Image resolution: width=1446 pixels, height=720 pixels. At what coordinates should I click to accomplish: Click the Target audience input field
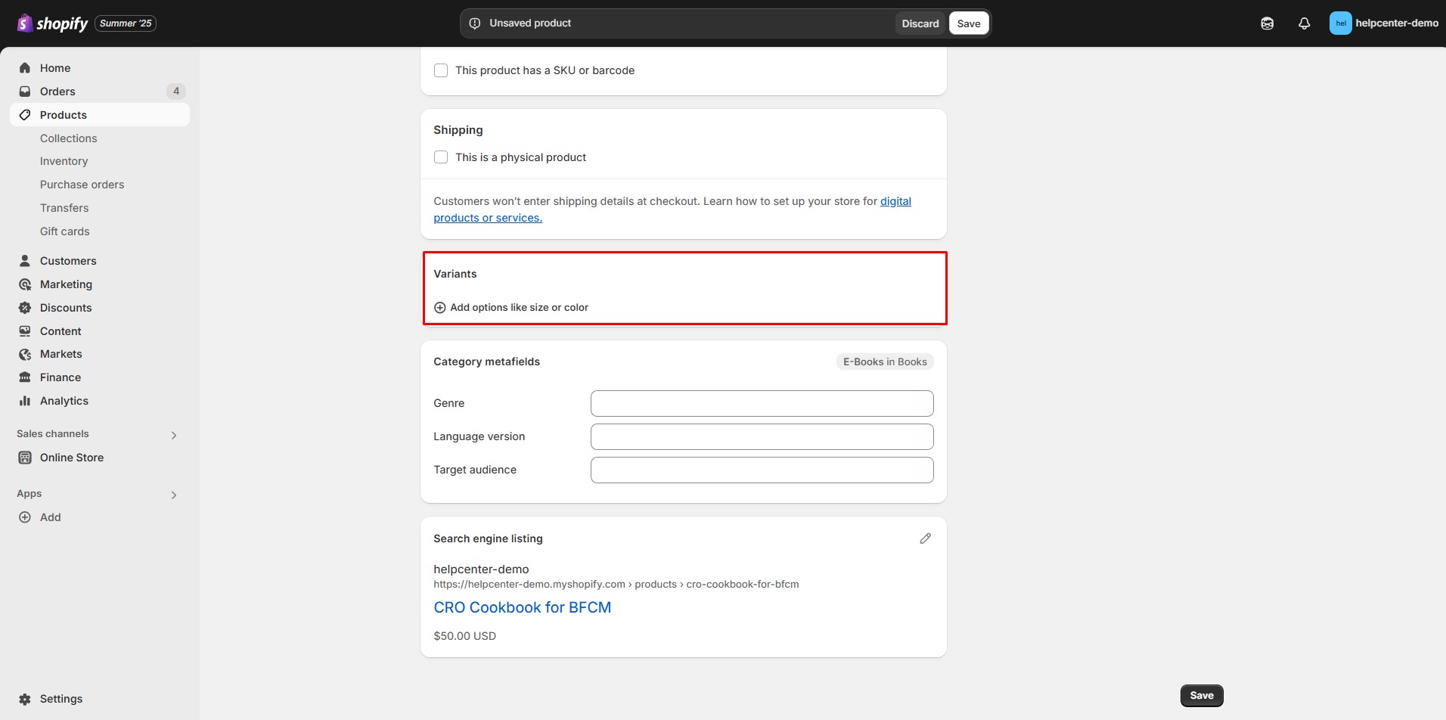click(762, 470)
